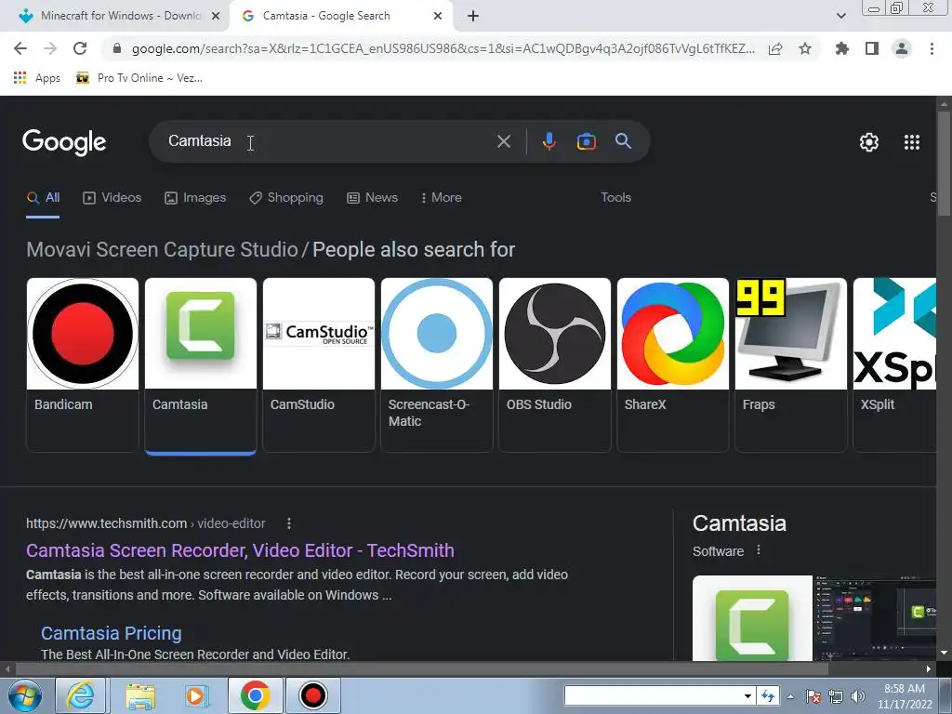Launch Internet Explorer from taskbar
Screen dimensions: 952x714
(x=82, y=695)
